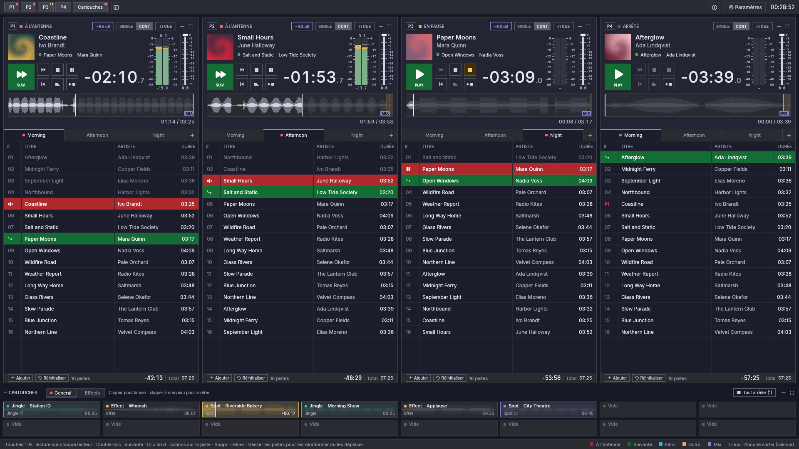Select Glass Rivers row in P3 playlist
The height and width of the screenshot is (449, 799).
[499, 227]
